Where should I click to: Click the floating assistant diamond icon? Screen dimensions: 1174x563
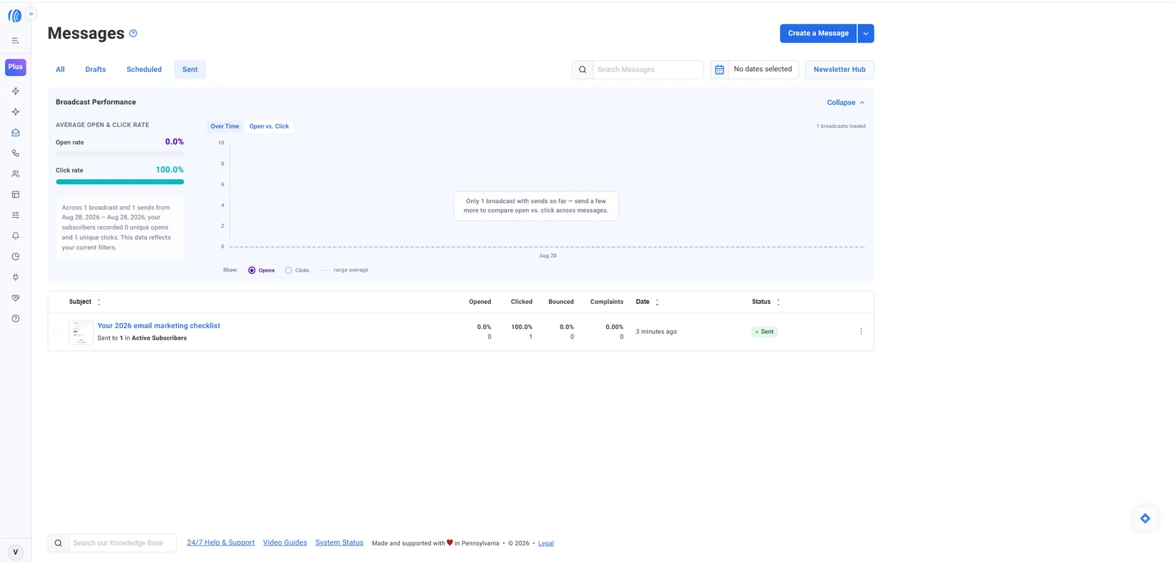(x=1145, y=518)
